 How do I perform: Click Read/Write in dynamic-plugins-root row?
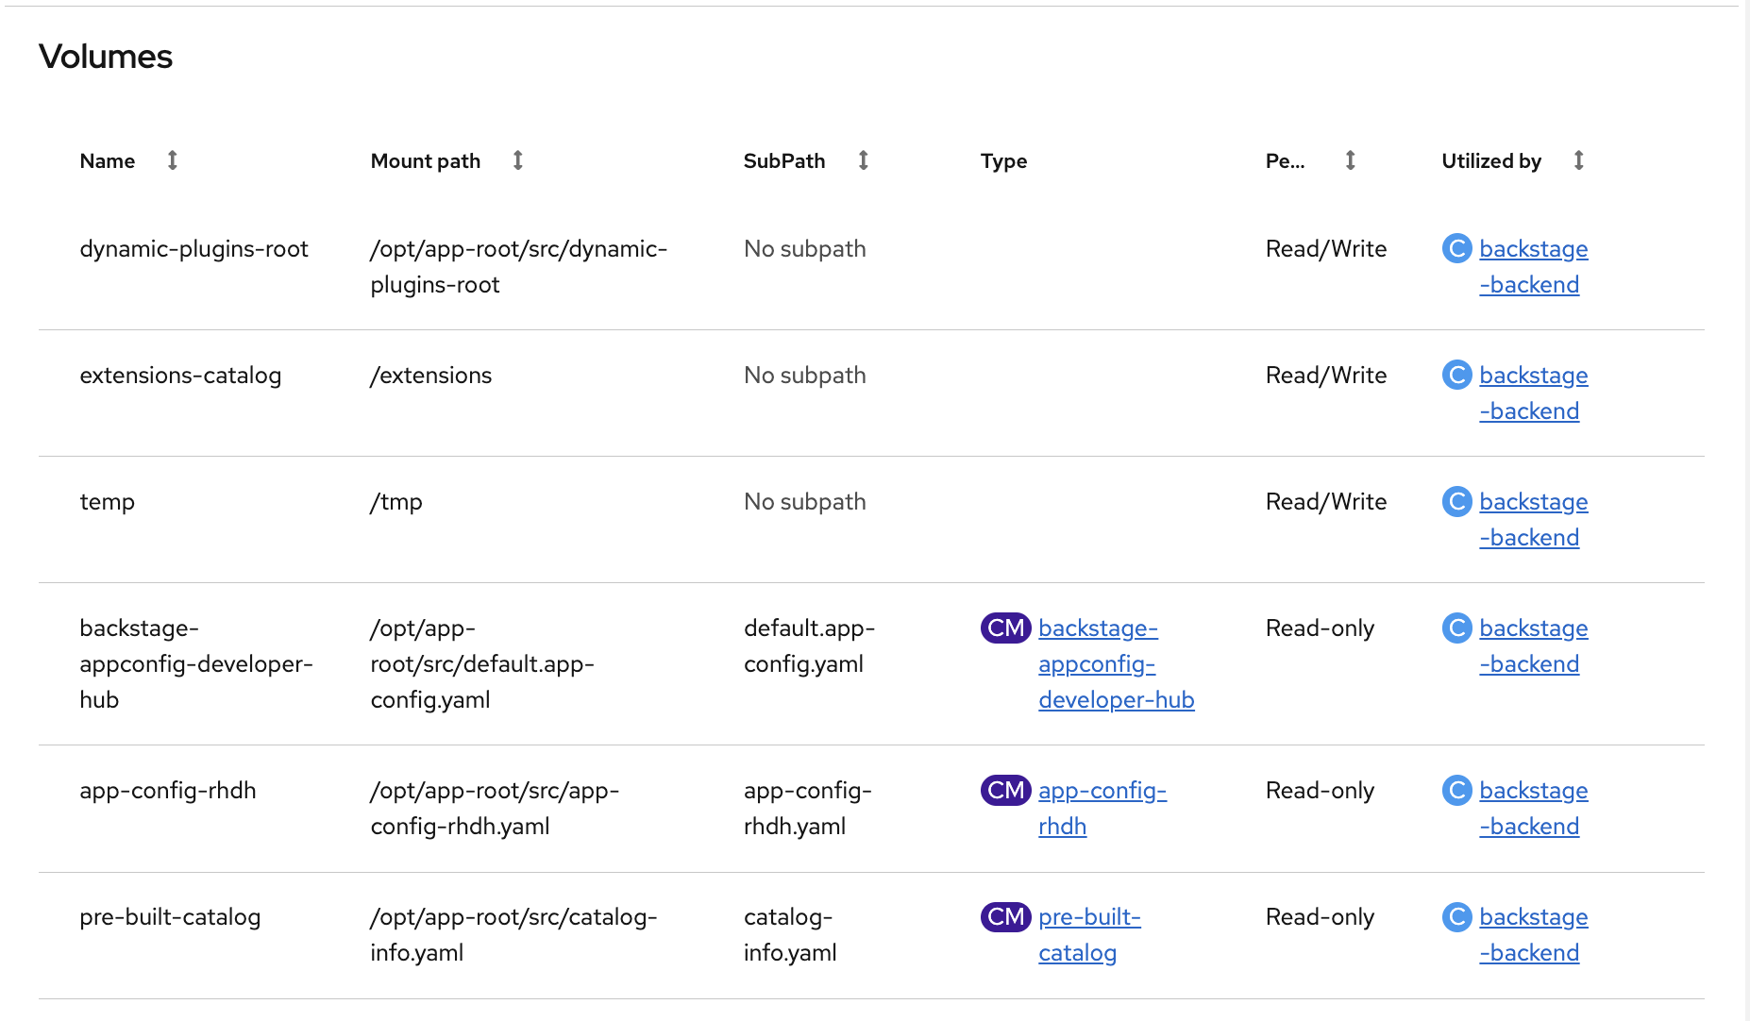coord(1326,249)
